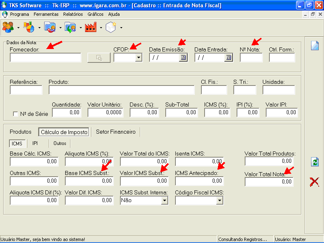Click the people group toolbar icon
The image size is (324, 243).
click(x=8, y=27)
